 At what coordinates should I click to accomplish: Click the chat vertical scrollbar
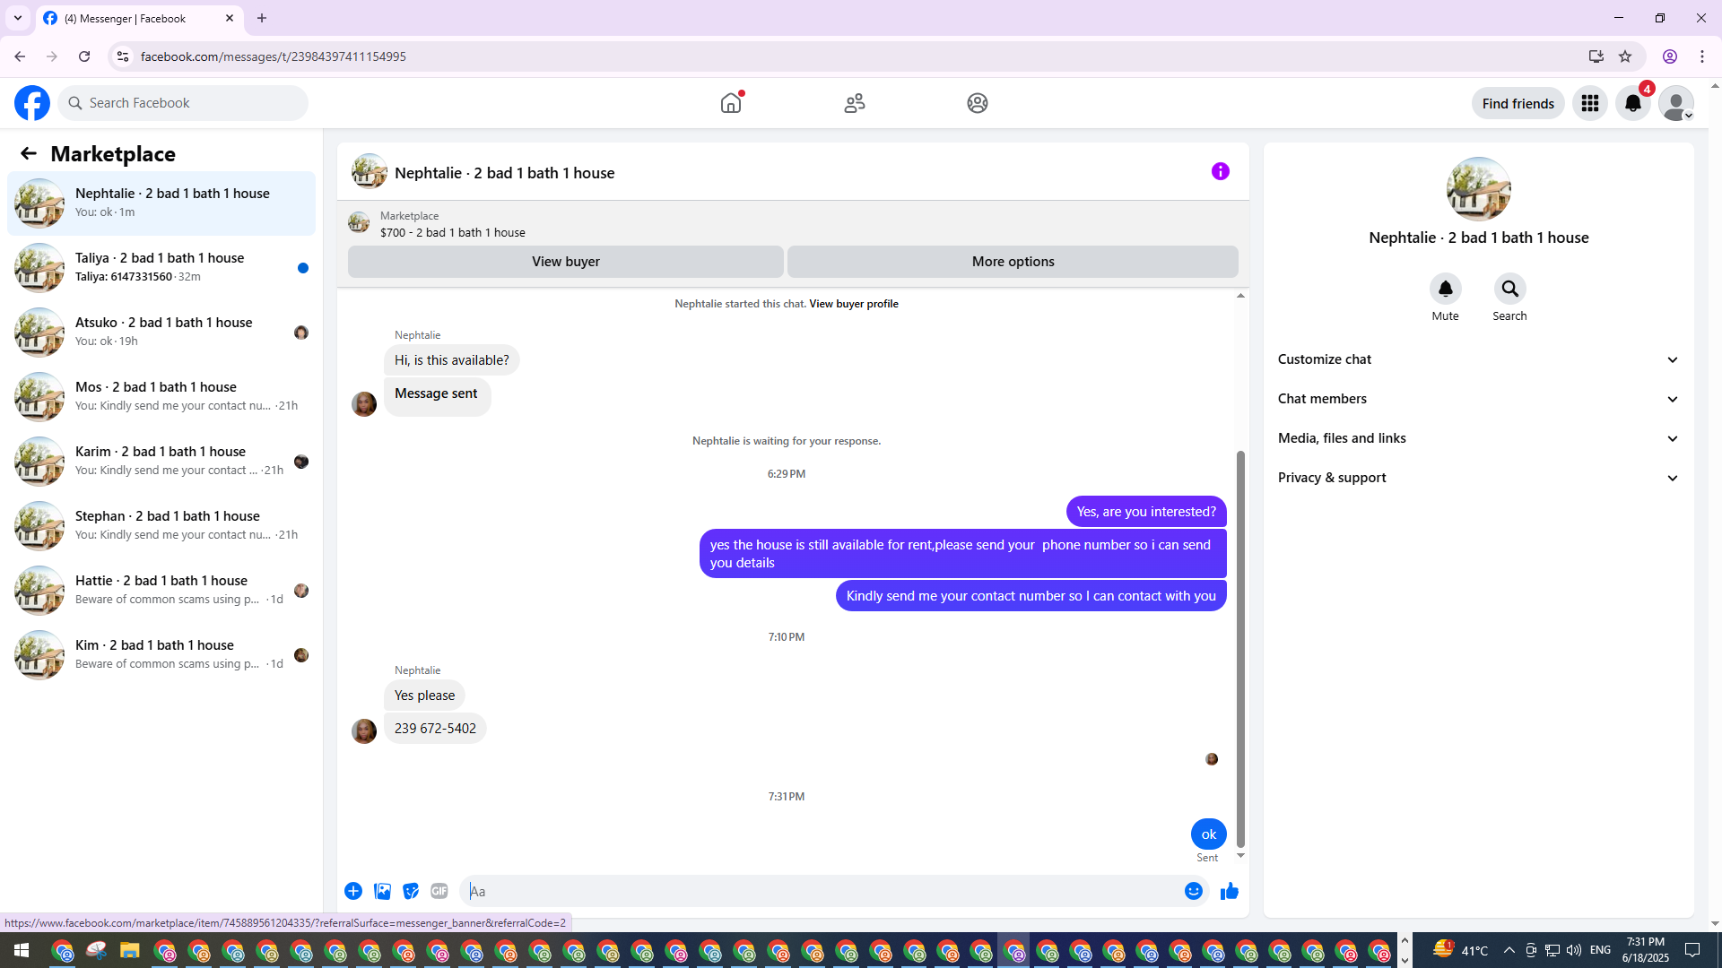coord(1240,649)
